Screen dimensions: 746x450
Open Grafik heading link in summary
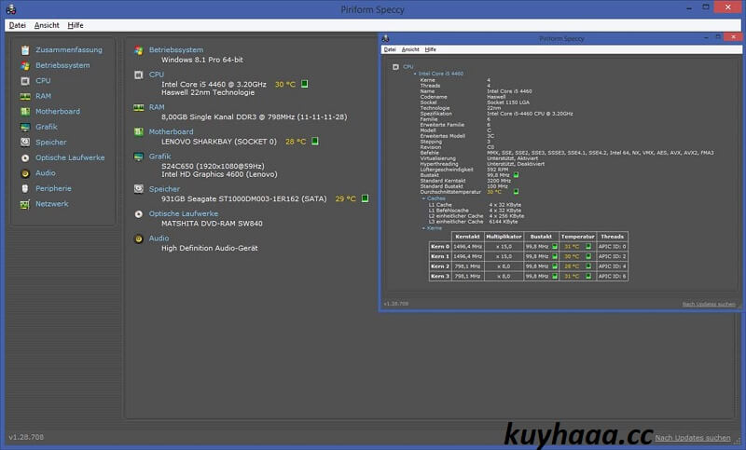(x=159, y=157)
